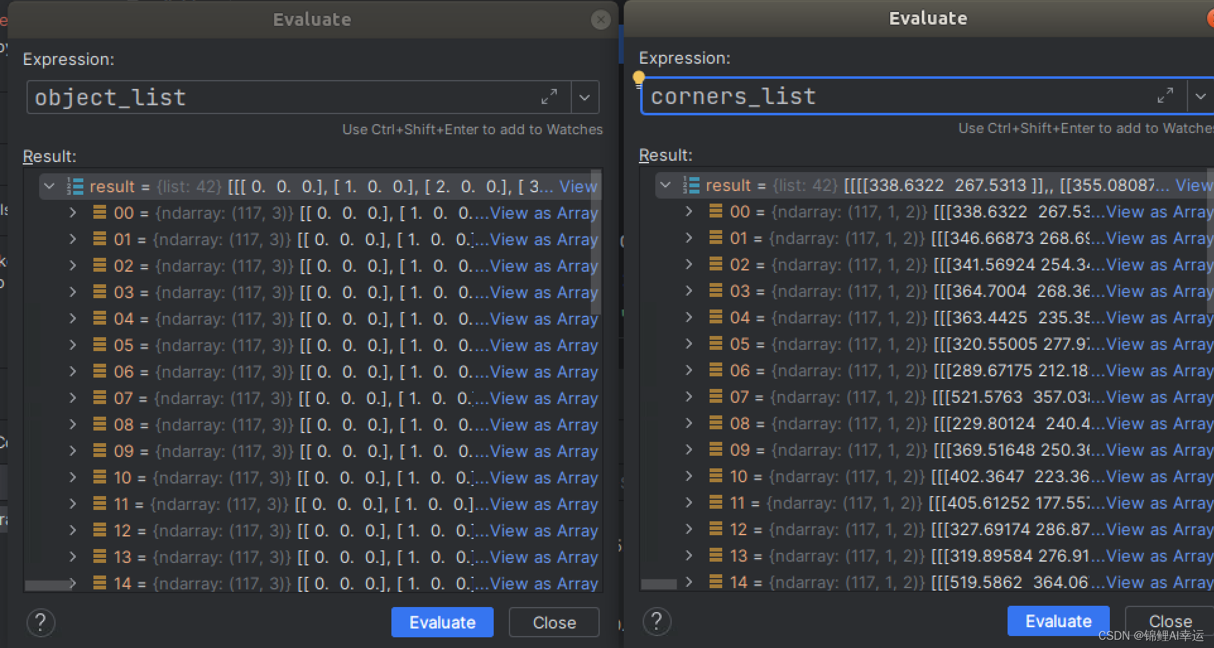Open View as Array for corners_list item 06
This screenshot has width=1214, height=648.
[1160, 371]
